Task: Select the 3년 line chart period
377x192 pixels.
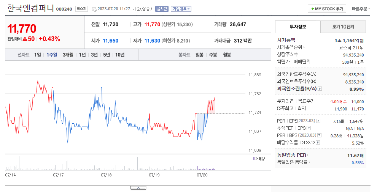Action: tap(94, 55)
